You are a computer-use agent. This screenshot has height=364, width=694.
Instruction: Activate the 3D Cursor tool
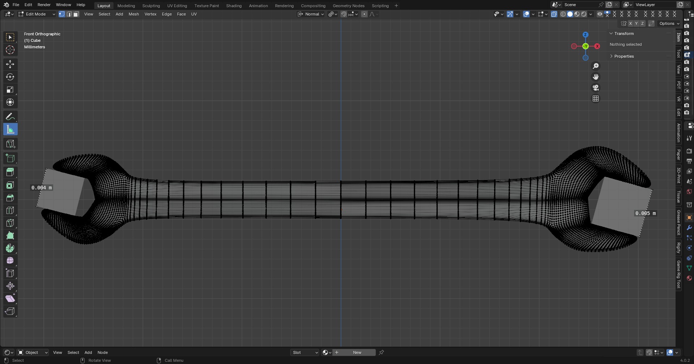pos(10,50)
